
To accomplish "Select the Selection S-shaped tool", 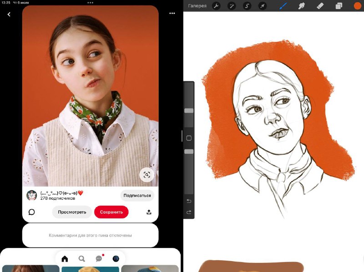I will coord(247,6).
